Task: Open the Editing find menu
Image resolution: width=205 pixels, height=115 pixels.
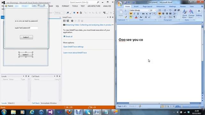Action: coord(199,13)
